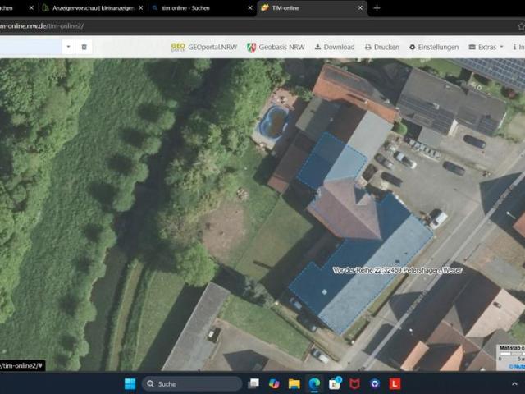
Task: Click the round blue taskbar app icon
Action: [375, 384]
